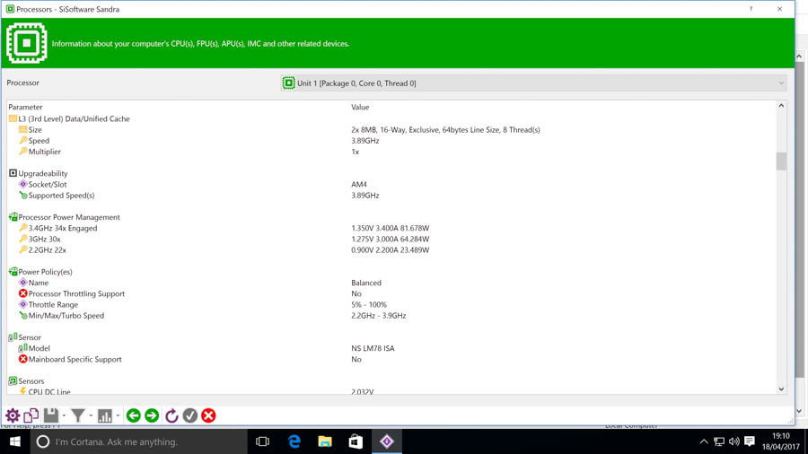This screenshot has width=808, height=454.
Task: Open the dropdown arrow beside filter funnel
Action: [x=91, y=415]
